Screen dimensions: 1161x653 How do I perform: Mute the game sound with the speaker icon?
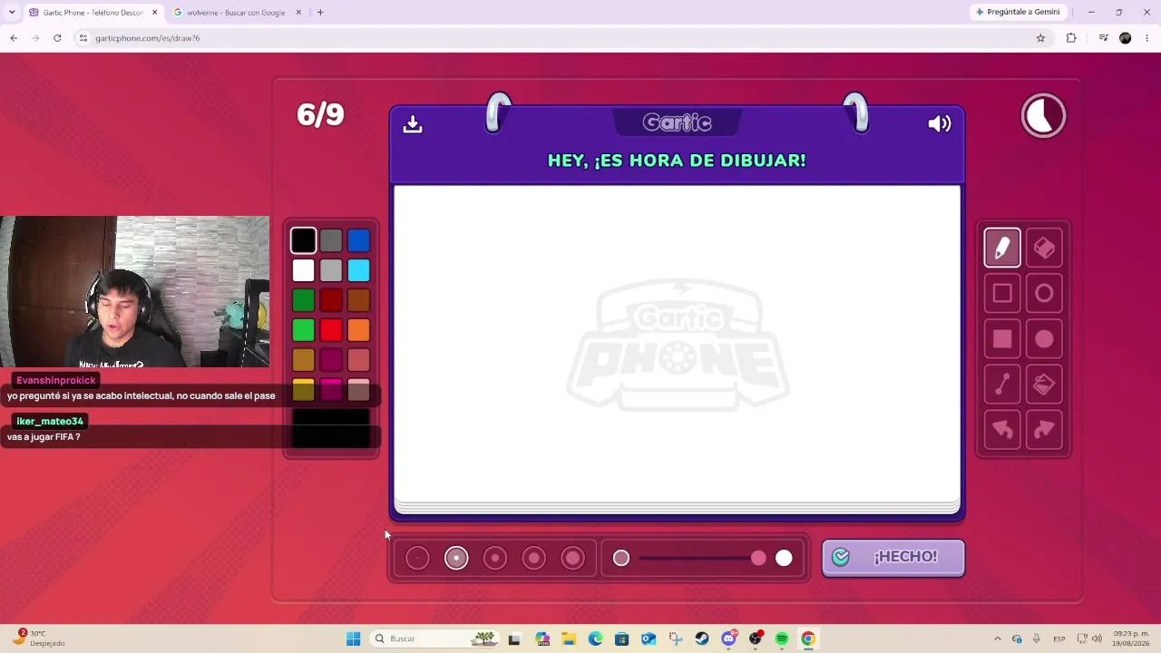click(940, 124)
